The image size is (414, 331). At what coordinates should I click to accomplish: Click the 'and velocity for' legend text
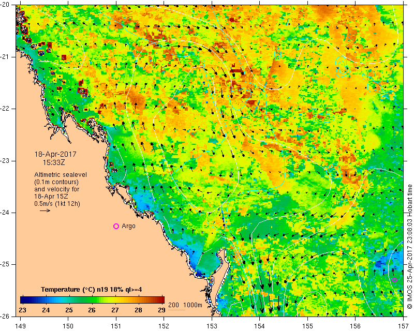click(57, 189)
